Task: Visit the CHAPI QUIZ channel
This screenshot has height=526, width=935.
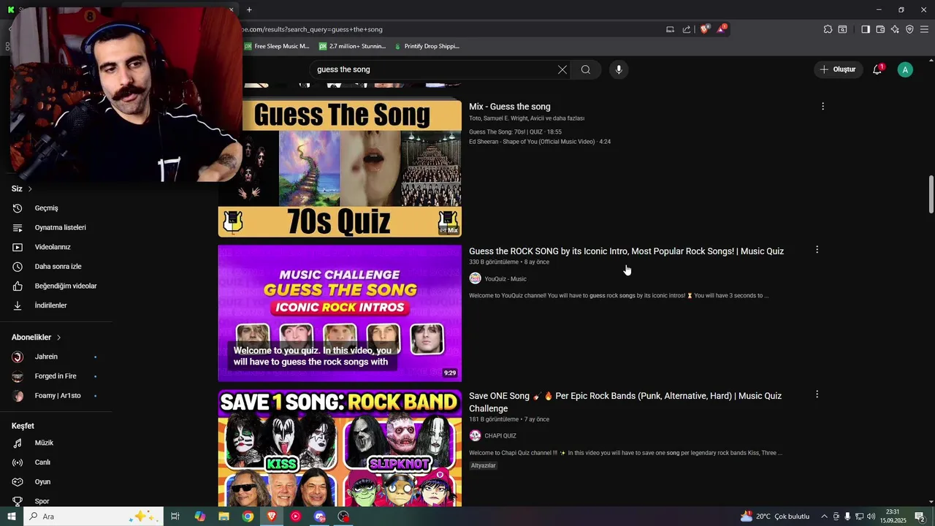Action: [x=500, y=436]
